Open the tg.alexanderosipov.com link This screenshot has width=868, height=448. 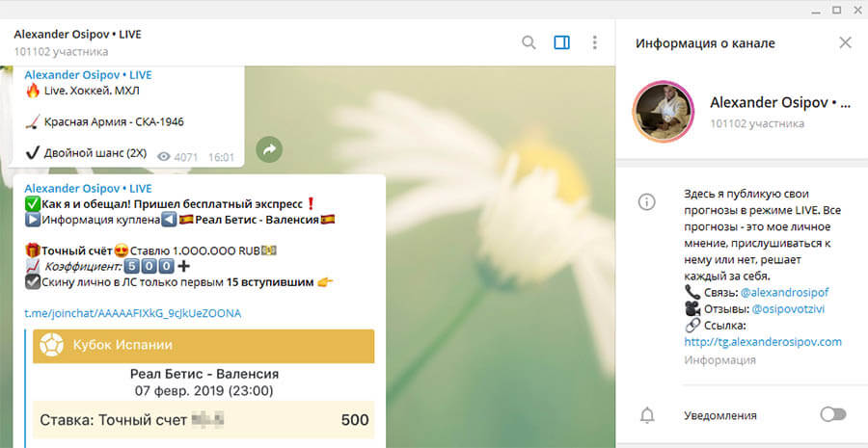763,342
